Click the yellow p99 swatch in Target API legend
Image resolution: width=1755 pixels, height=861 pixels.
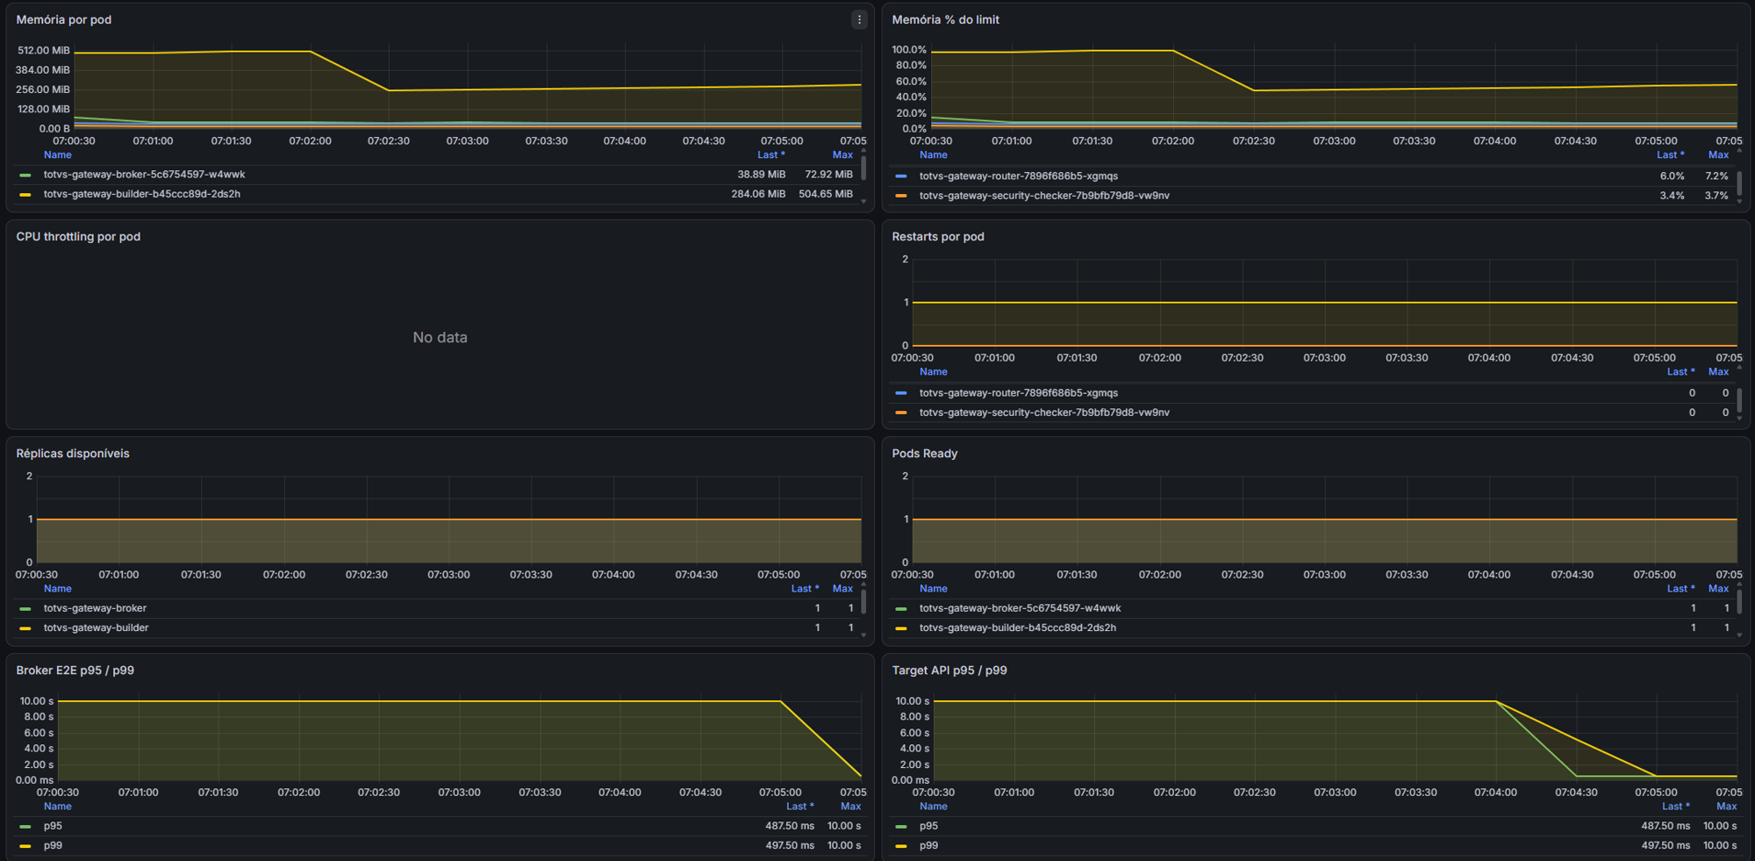[901, 846]
